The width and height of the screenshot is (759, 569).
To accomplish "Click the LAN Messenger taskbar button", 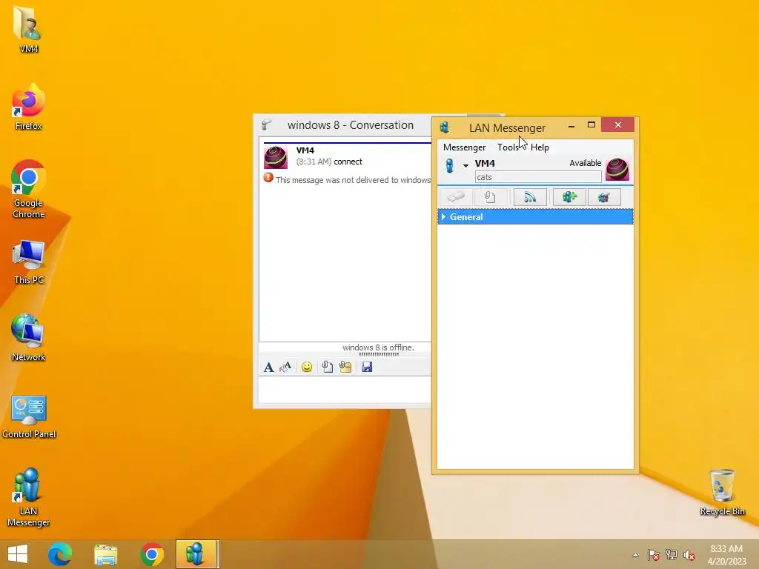I will 197,554.
